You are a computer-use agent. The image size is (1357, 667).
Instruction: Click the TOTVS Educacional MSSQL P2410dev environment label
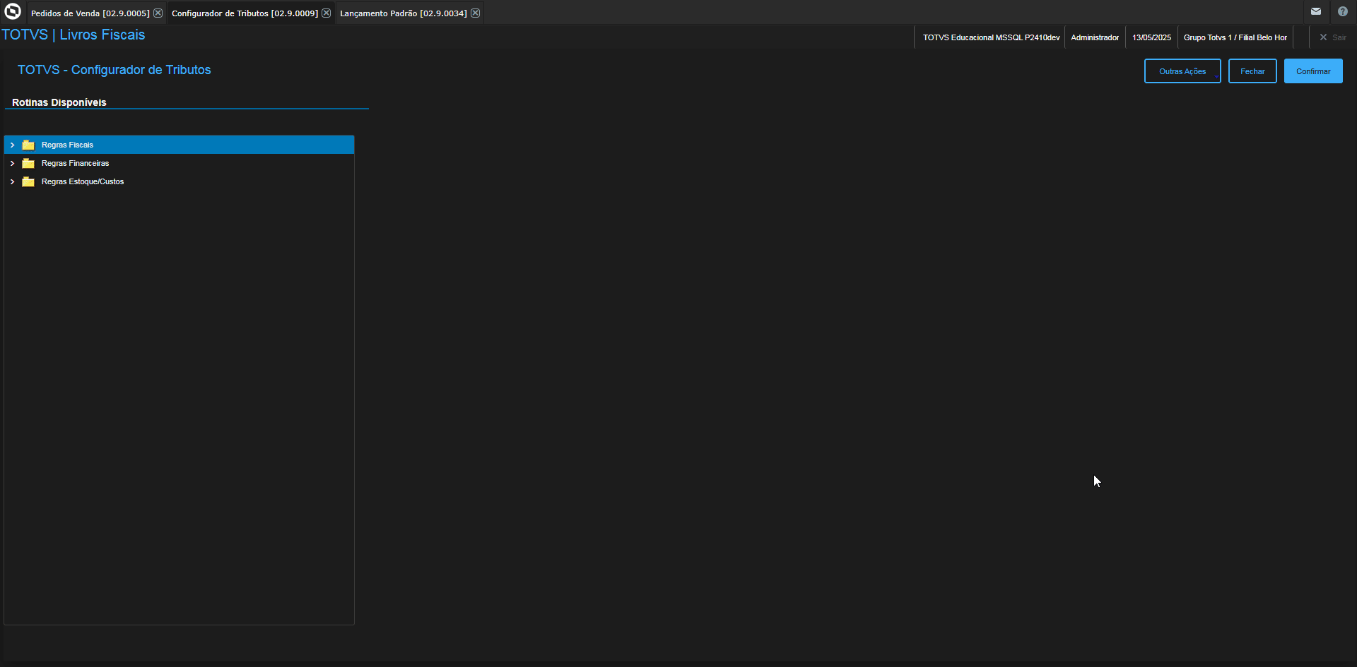(991, 37)
